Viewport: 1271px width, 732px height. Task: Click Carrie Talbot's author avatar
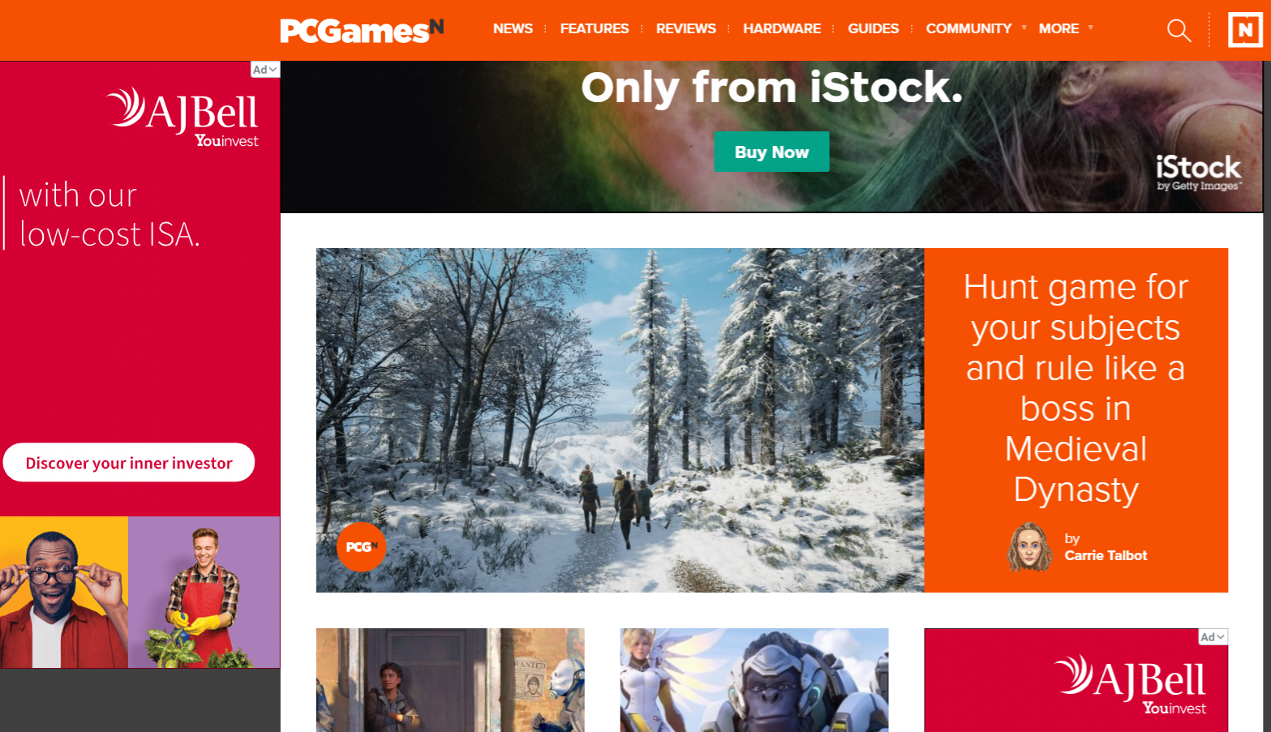[1029, 547]
